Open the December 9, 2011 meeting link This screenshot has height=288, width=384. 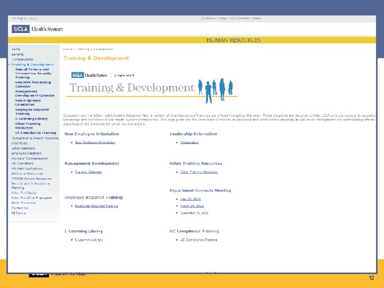pos(194,213)
